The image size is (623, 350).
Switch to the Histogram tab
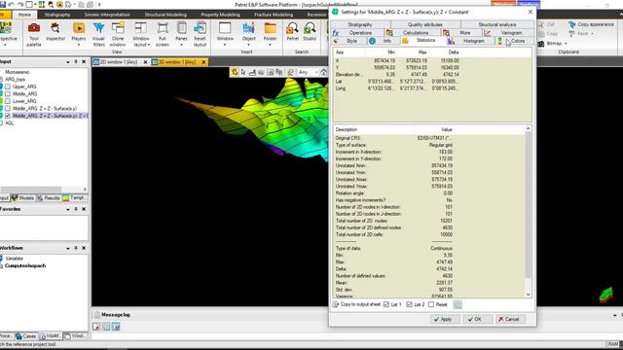pos(469,41)
